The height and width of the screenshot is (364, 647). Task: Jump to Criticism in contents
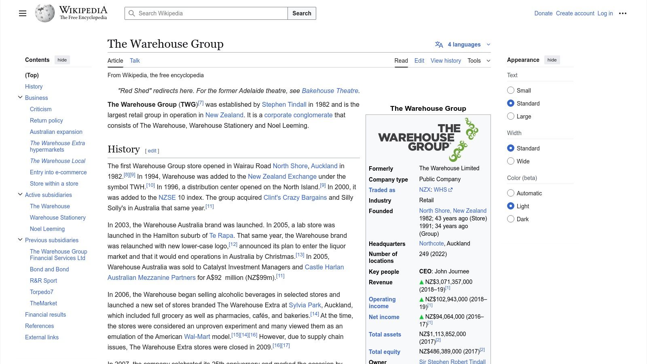(41, 109)
